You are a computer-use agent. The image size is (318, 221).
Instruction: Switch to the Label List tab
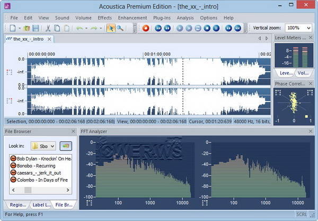click(x=41, y=205)
